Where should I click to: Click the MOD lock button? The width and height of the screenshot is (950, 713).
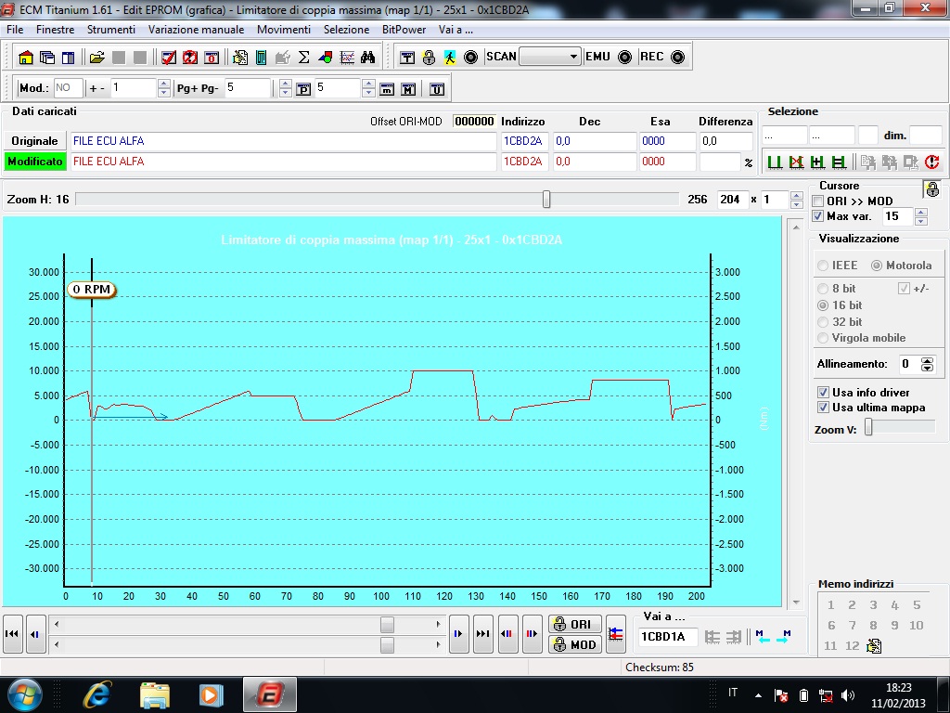coord(575,644)
